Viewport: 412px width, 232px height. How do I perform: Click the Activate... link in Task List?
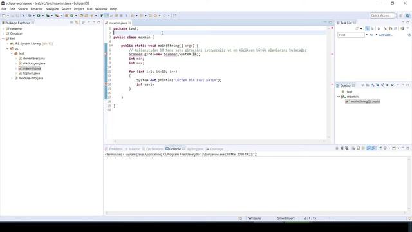click(386, 35)
